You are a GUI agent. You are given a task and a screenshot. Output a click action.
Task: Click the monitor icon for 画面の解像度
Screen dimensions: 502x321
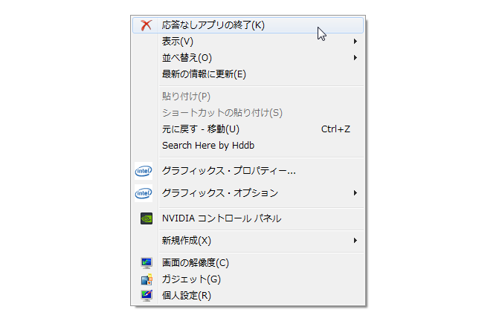coord(147,263)
